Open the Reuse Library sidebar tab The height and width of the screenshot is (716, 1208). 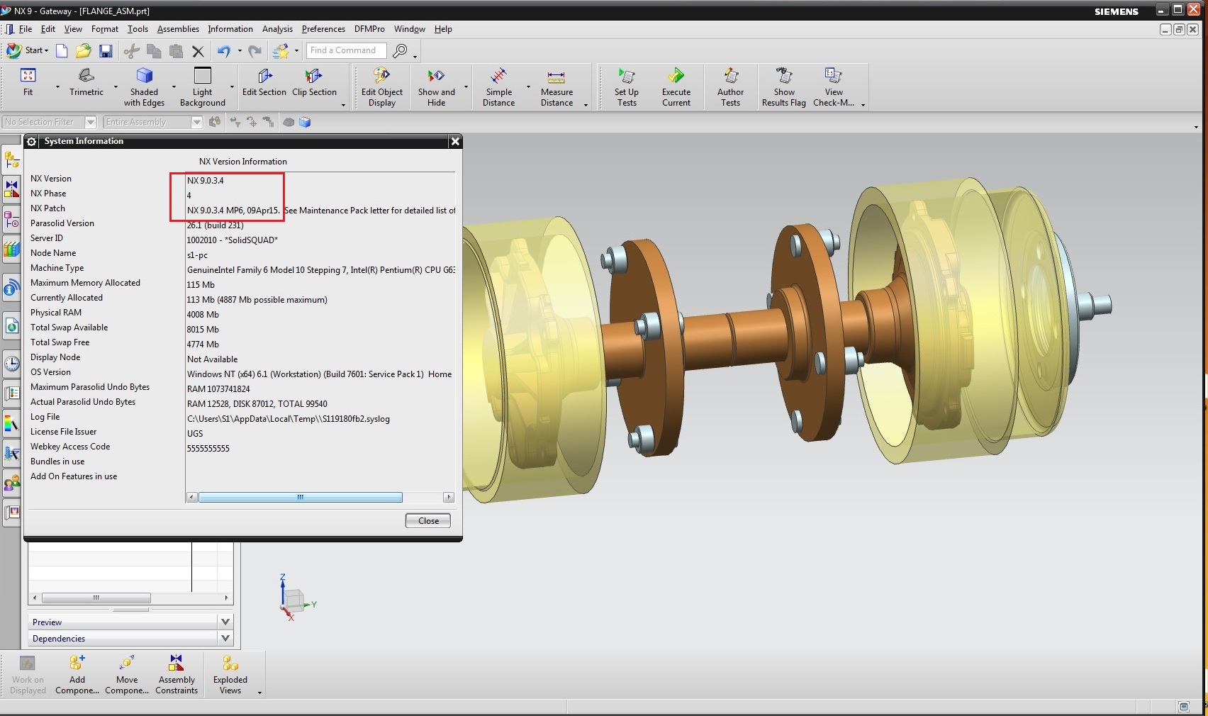11,250
